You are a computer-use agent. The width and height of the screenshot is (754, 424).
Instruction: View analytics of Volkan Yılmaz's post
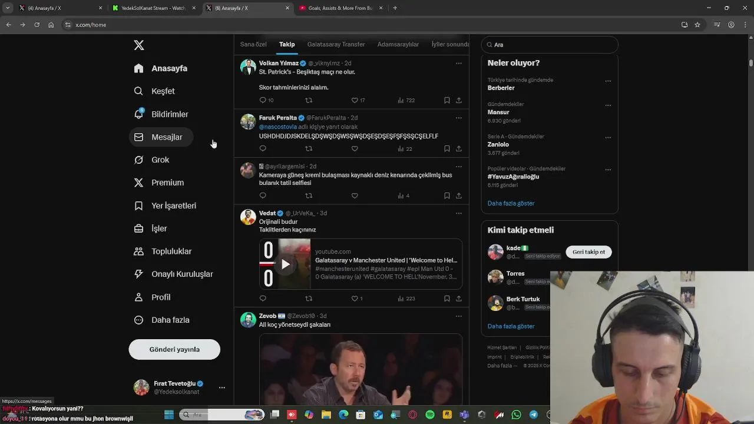click(406, 100)
